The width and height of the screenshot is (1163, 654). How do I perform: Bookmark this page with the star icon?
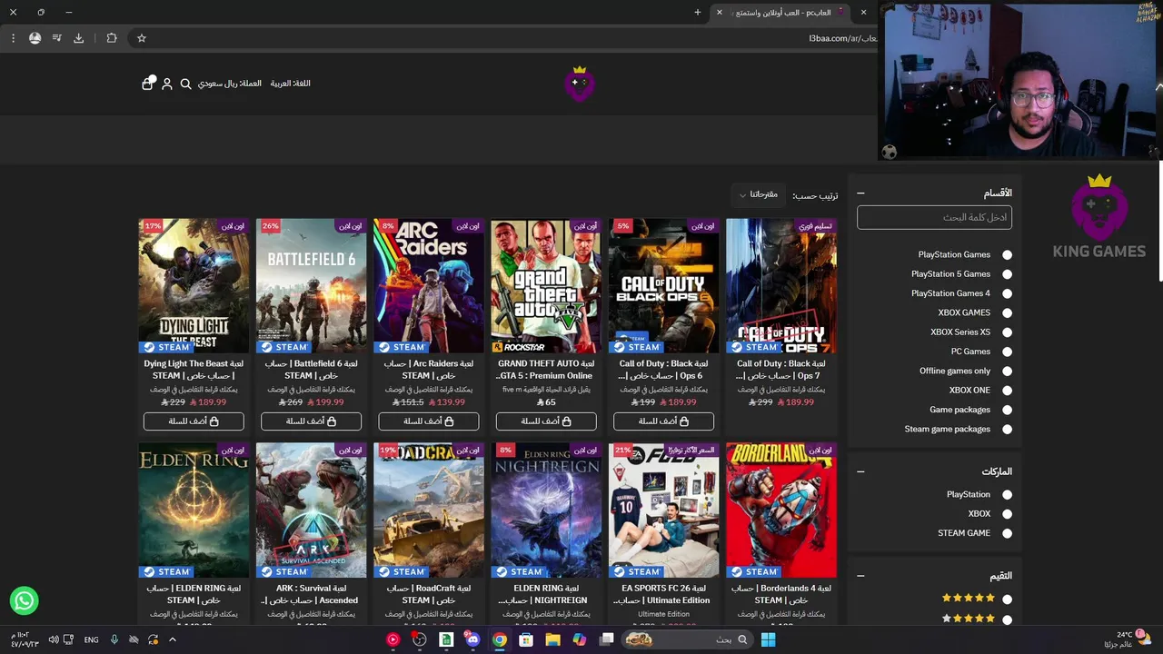[x=142, y=38]
